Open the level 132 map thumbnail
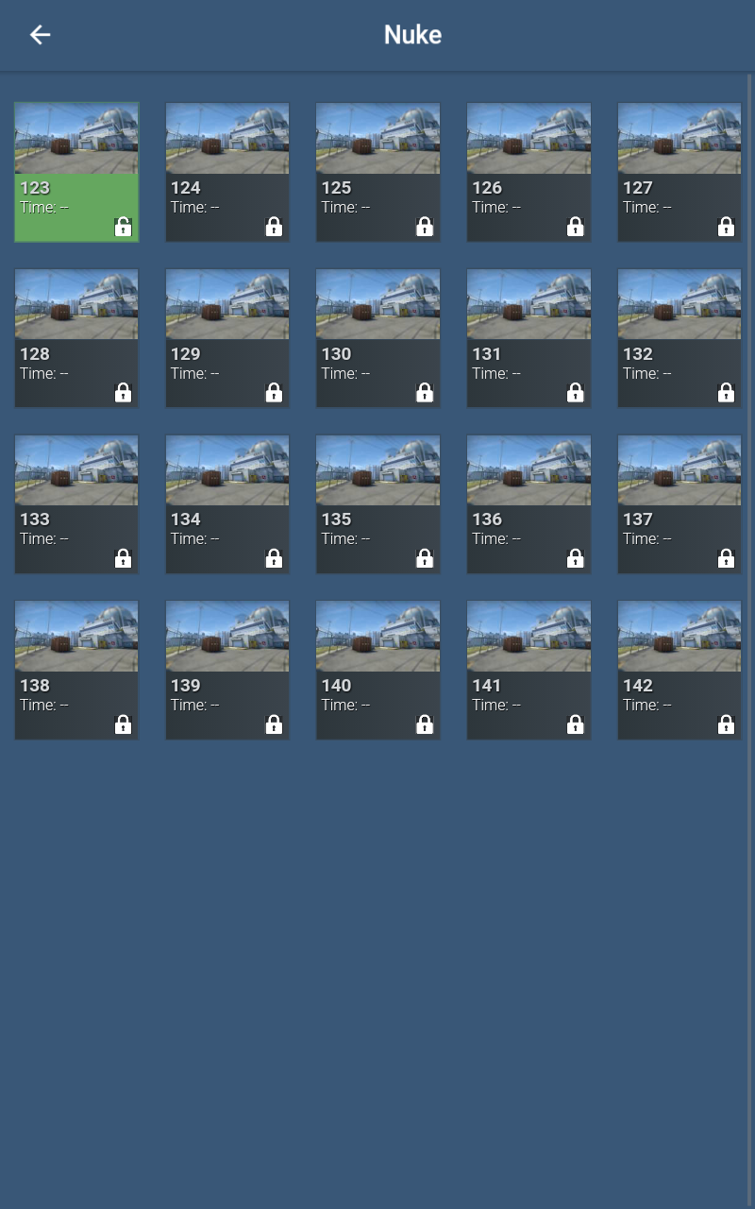 point(679,304)
